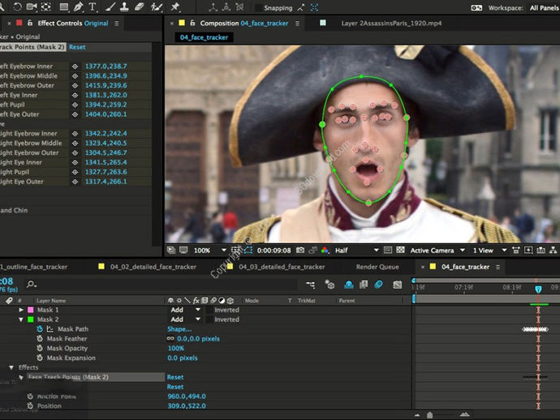The image size is (560, 420).
Task: Select the Rectangle shape tool
Action: click(x=64, y=6)
